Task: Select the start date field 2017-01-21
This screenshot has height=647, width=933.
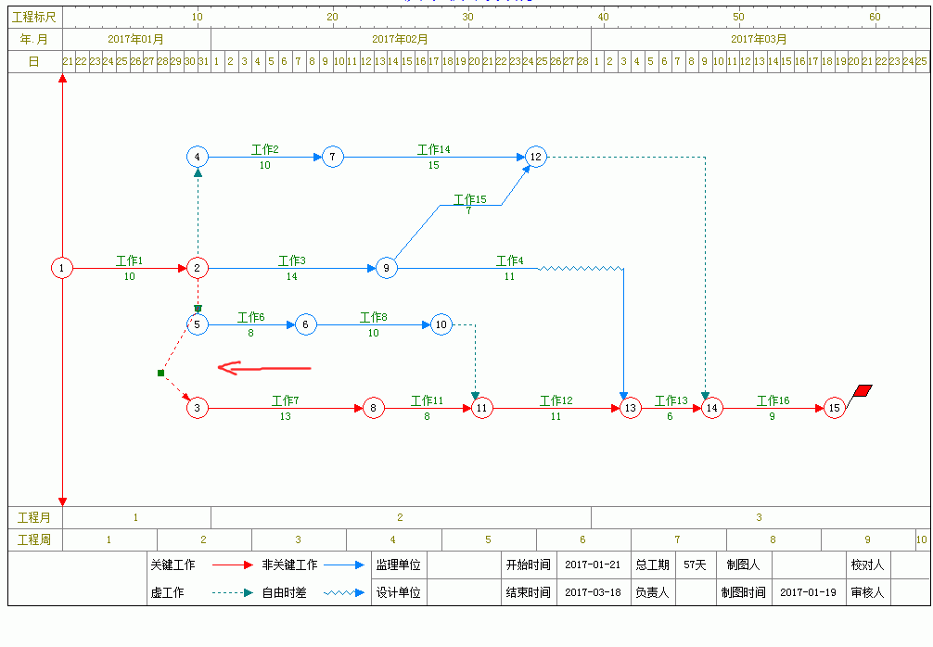Action: point(593,565)
